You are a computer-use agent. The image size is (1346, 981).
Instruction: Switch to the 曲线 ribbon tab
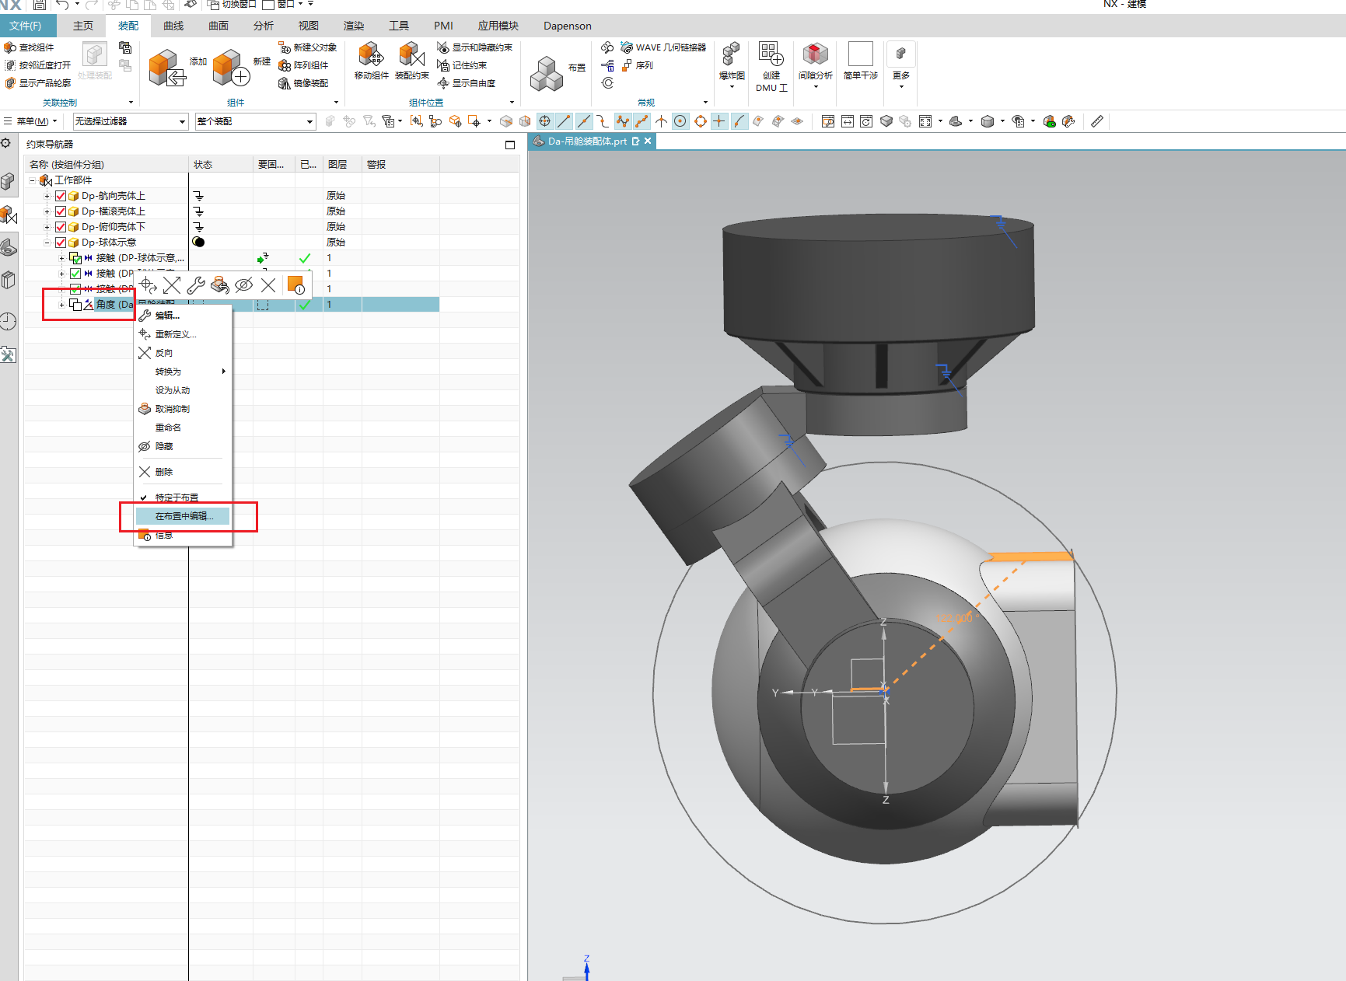tap(173, 26)
